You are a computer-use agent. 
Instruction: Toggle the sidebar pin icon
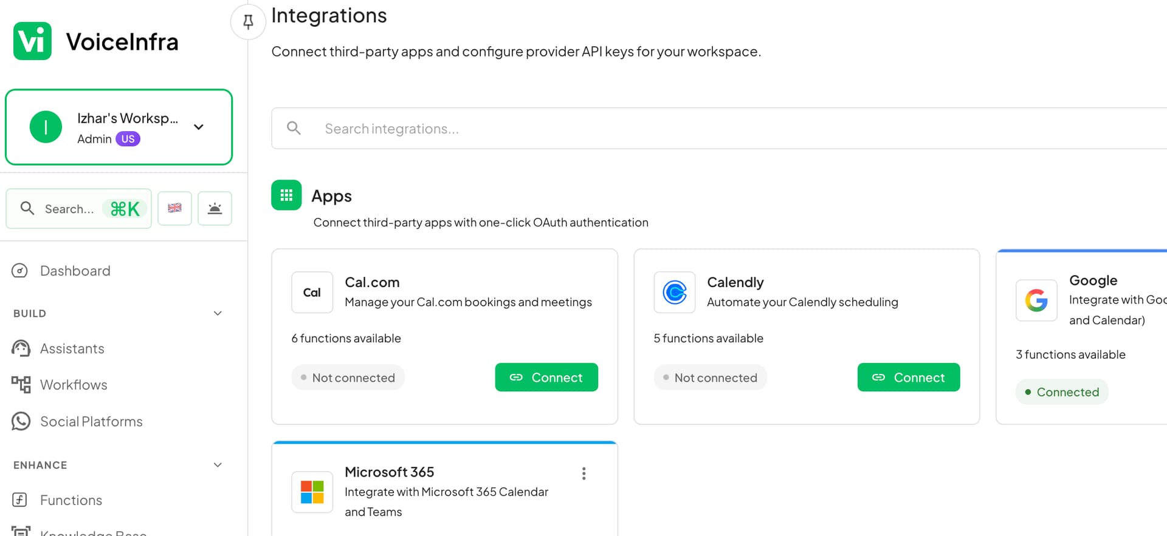tap(248, 22)
